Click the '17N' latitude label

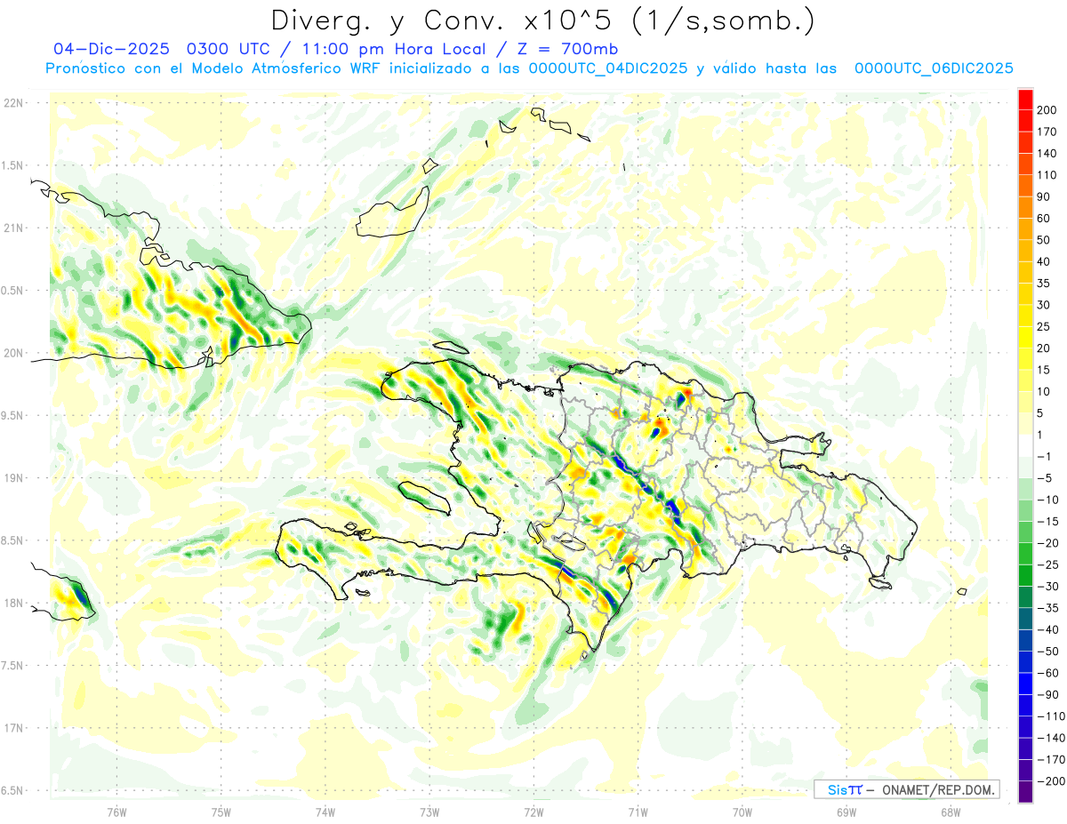coord(14,728)
